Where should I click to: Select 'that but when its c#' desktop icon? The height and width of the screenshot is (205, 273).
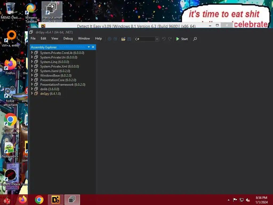52,12
